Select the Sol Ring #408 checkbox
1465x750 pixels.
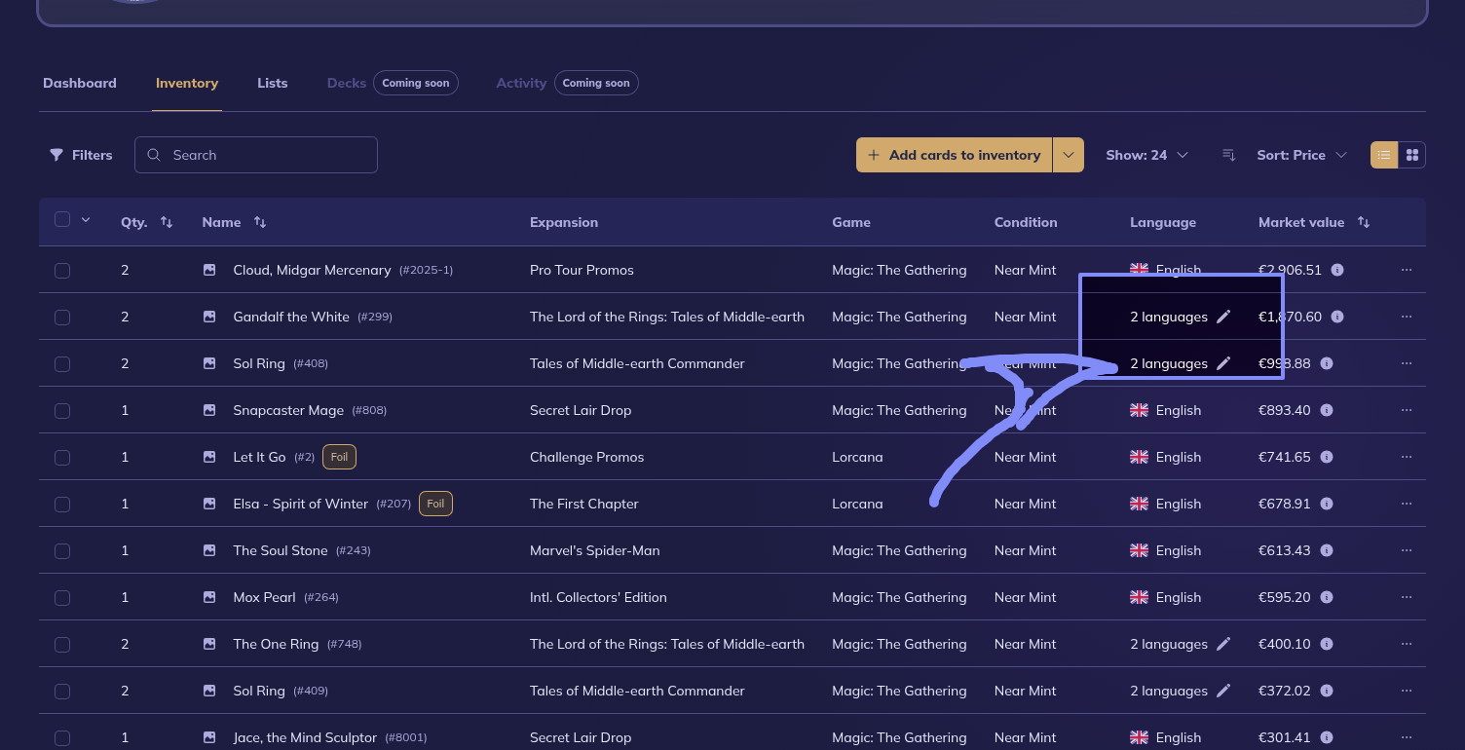pyautogui.click(x=62, y=363)
